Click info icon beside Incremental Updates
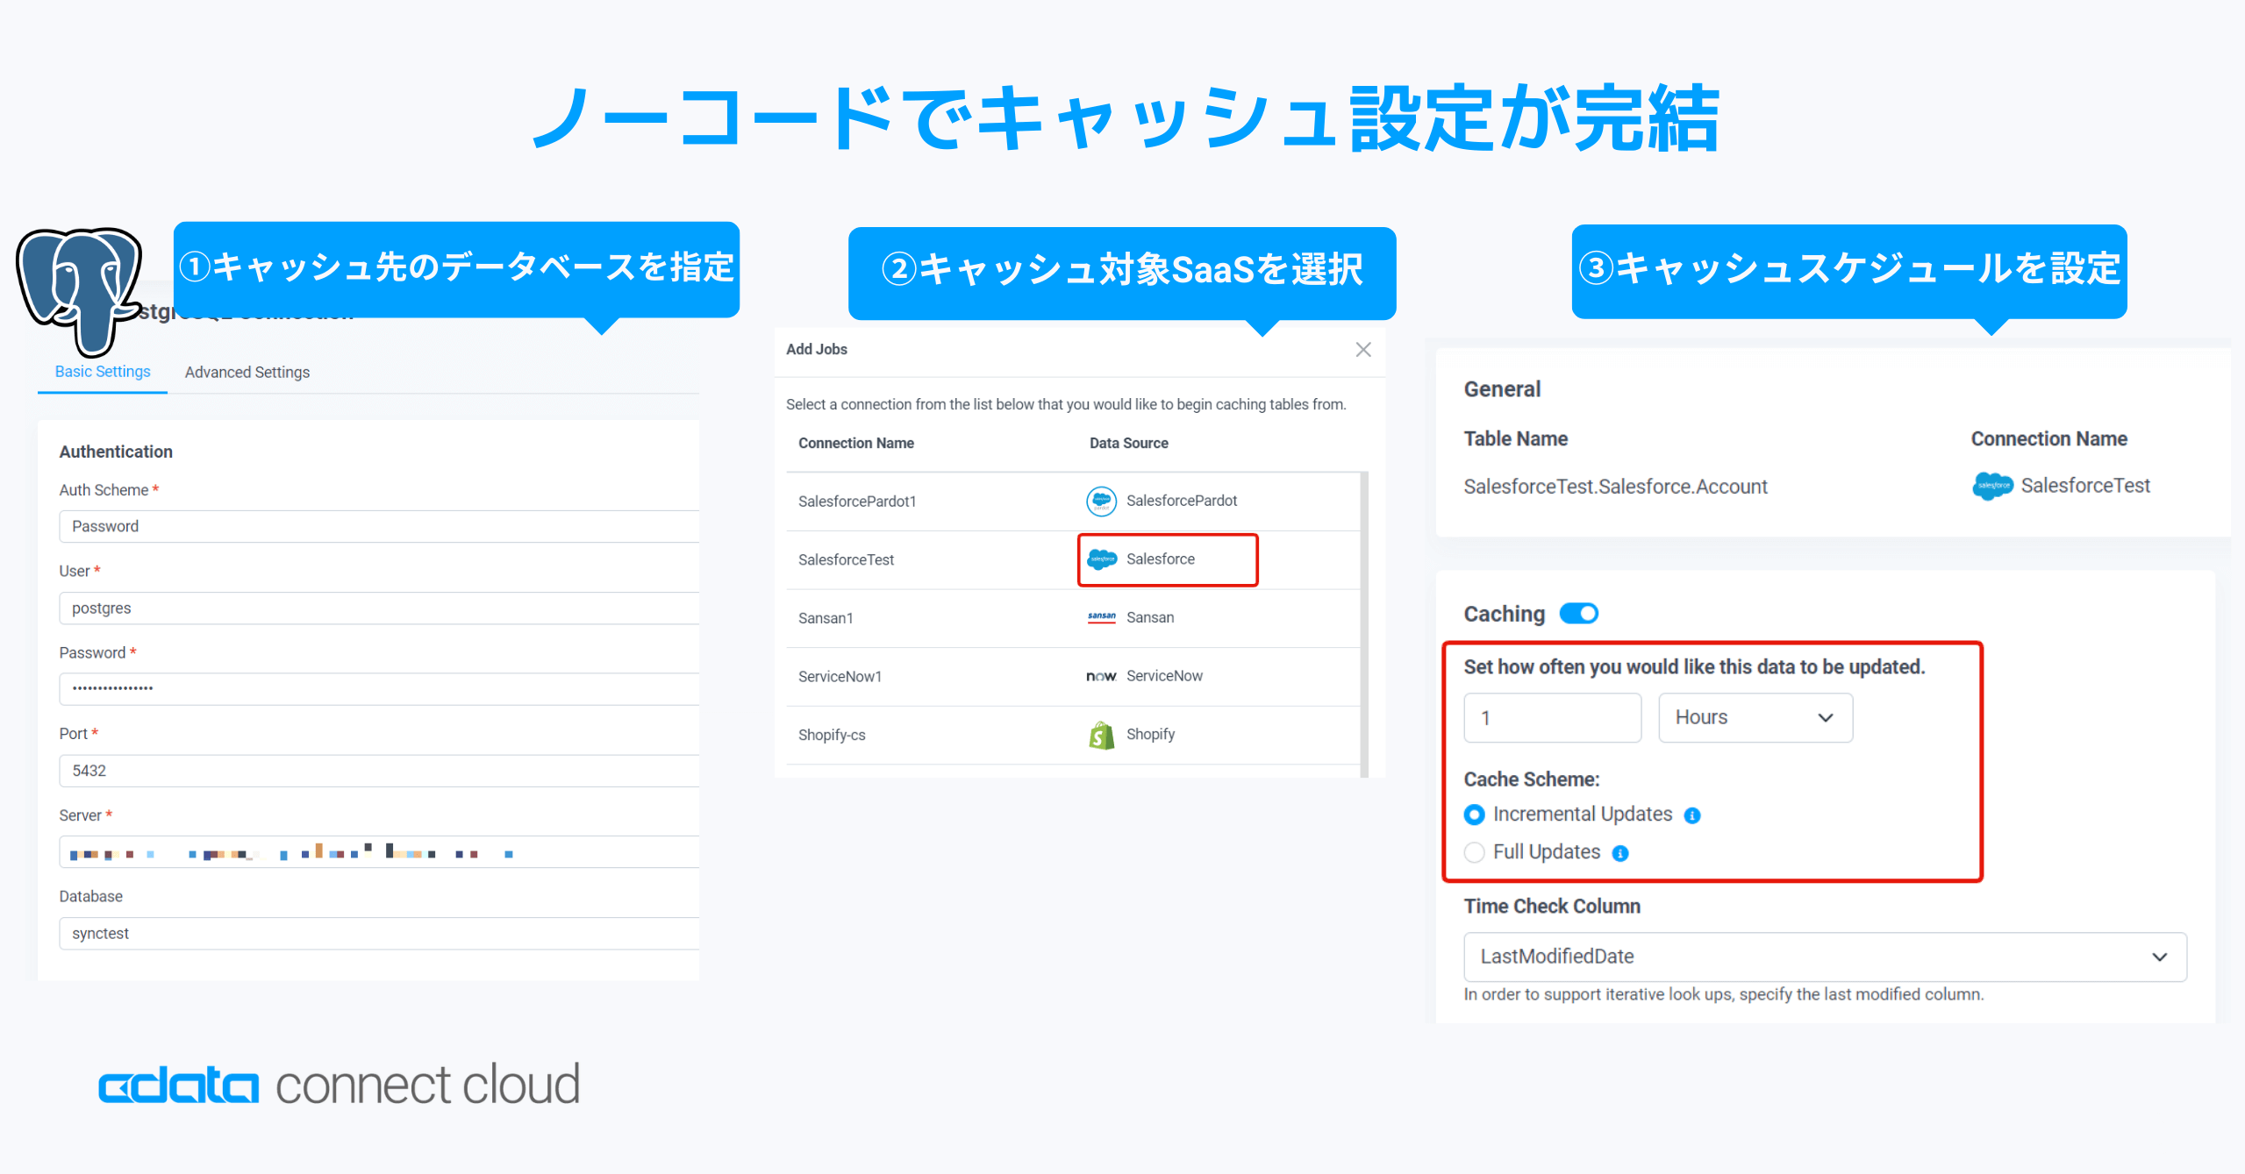 coord(1692,815)
